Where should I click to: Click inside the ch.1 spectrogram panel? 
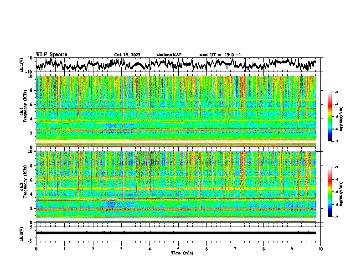coord(176,111)
